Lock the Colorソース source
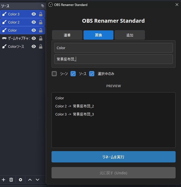Screen dimensions: 181x187 41,46
